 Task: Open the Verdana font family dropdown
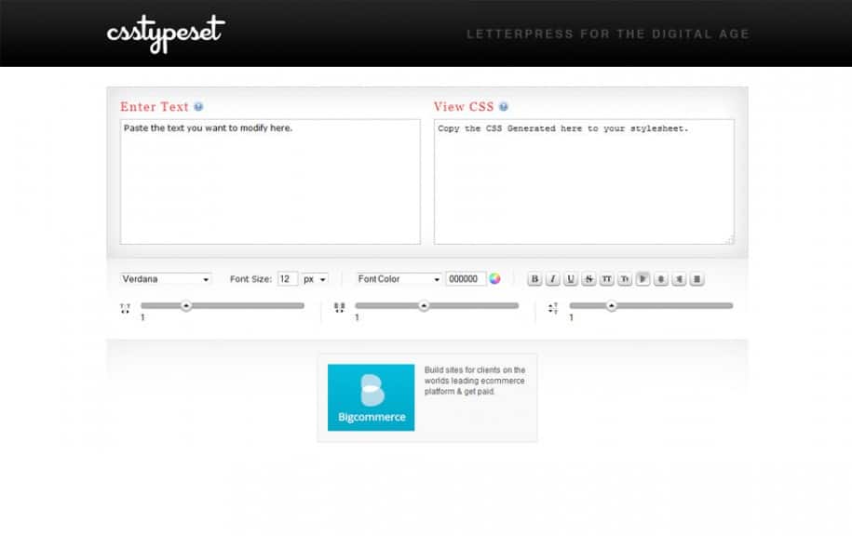point(166,278)
